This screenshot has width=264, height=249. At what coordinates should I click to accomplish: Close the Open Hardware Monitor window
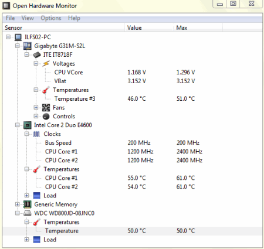pyautogui.click(x=251, y=4)
